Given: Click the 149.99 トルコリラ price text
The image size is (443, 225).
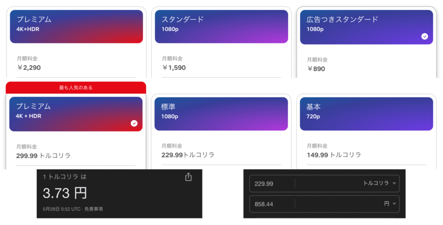Looking at the screenshot, I should (x=334, y=155).
